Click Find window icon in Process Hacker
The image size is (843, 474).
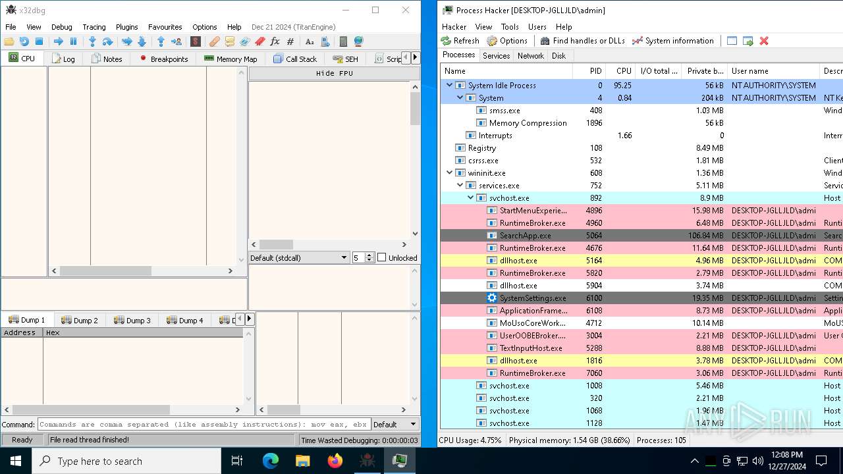(732, 41)
